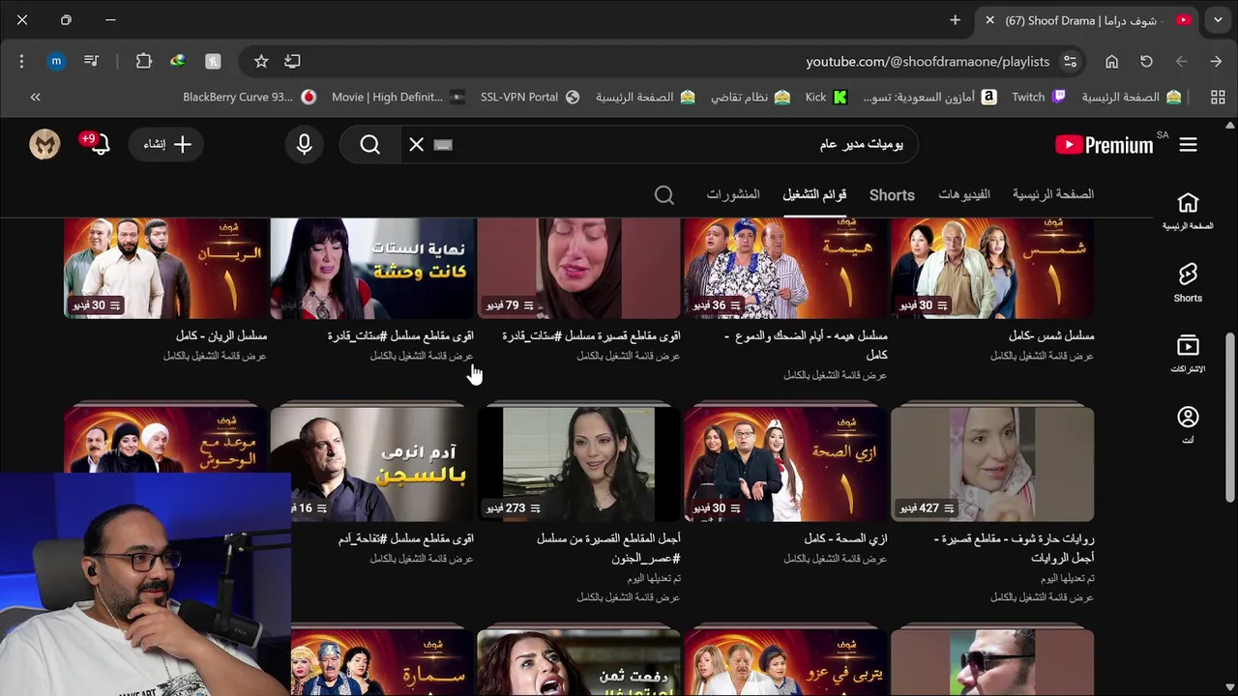Open ازي الصحة playlist thumbnail

tap(785, 464)
